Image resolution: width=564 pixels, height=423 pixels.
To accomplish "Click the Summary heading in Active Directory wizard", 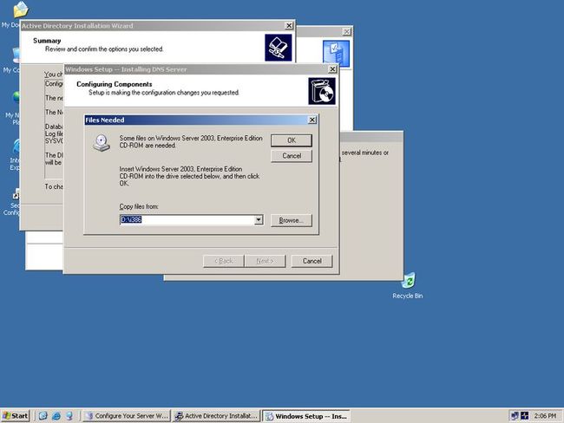I will coord(47,41).
